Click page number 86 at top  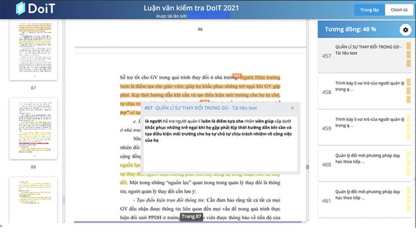tap(200, 29)
